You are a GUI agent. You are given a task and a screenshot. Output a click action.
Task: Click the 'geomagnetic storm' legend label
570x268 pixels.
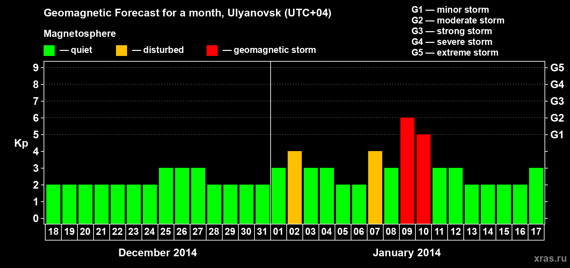[x=275, y=50]
